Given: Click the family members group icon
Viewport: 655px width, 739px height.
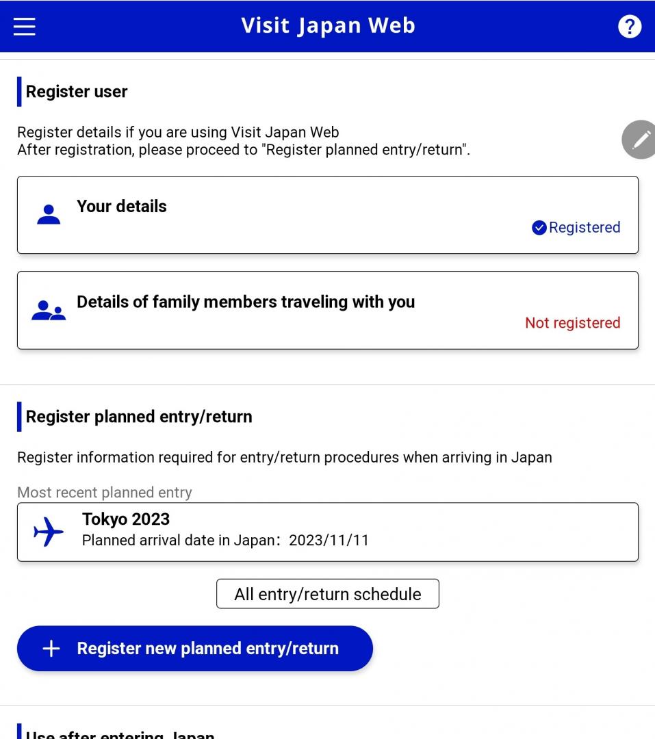Looking at the screenshot, I should (x=48, y=309).
